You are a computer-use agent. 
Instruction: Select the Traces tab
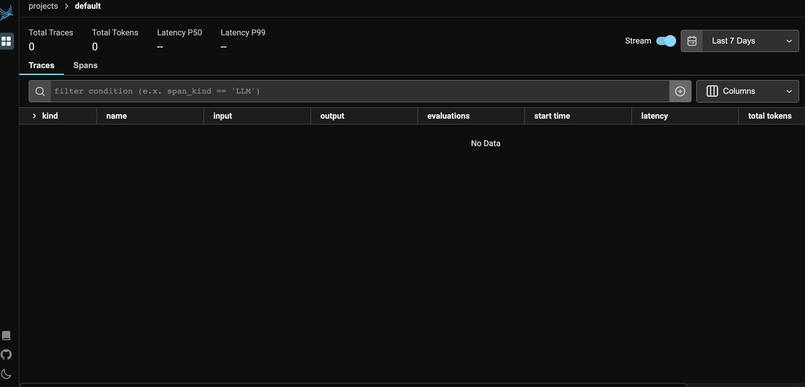[42, 65]
